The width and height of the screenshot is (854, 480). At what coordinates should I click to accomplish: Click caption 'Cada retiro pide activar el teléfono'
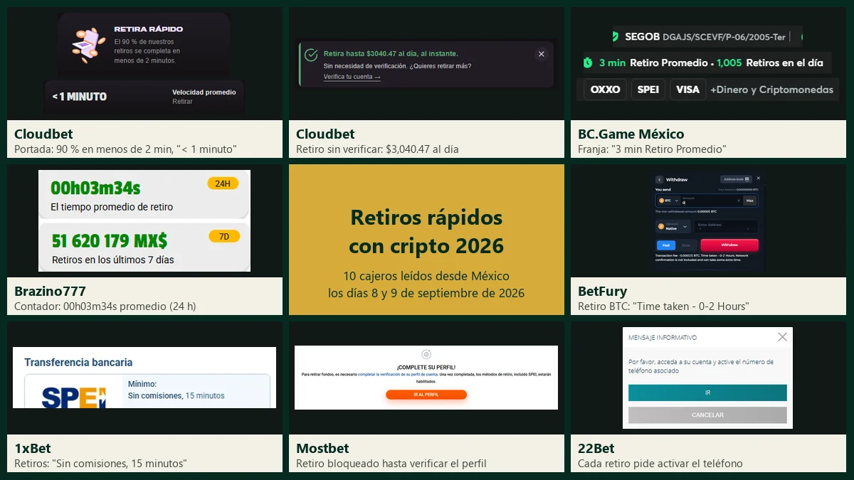pyautogui.click(x=660, y=464)
